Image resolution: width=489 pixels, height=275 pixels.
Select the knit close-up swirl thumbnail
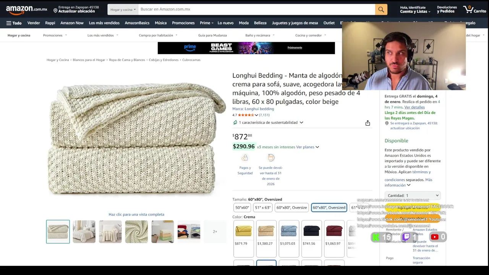click(136, 231)
